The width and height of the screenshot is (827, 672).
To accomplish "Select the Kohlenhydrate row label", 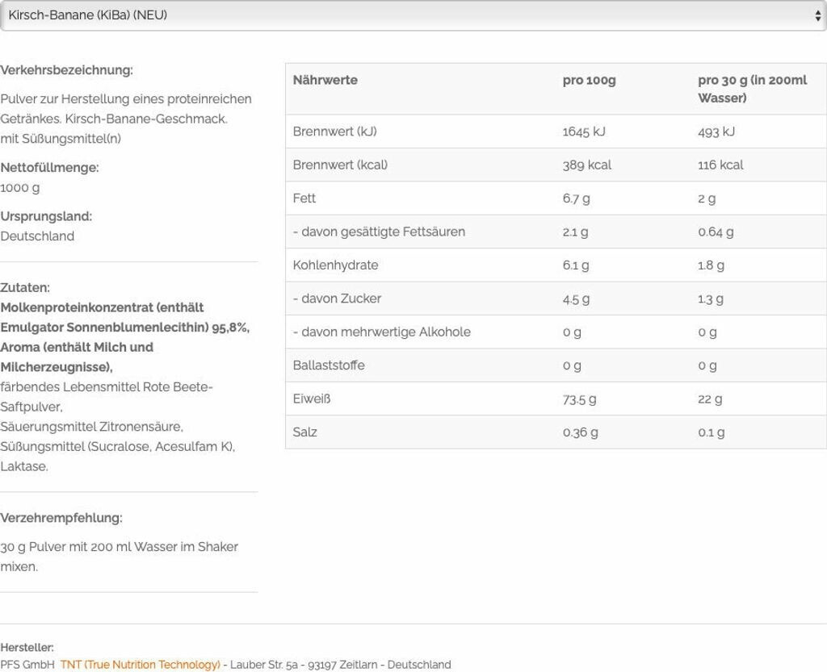I will (x=335, y=265).
